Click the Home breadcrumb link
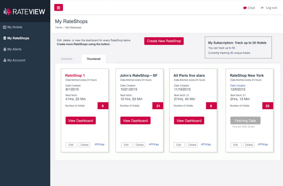This screenshot has height=186, width=283. click(x=59, y=28)
